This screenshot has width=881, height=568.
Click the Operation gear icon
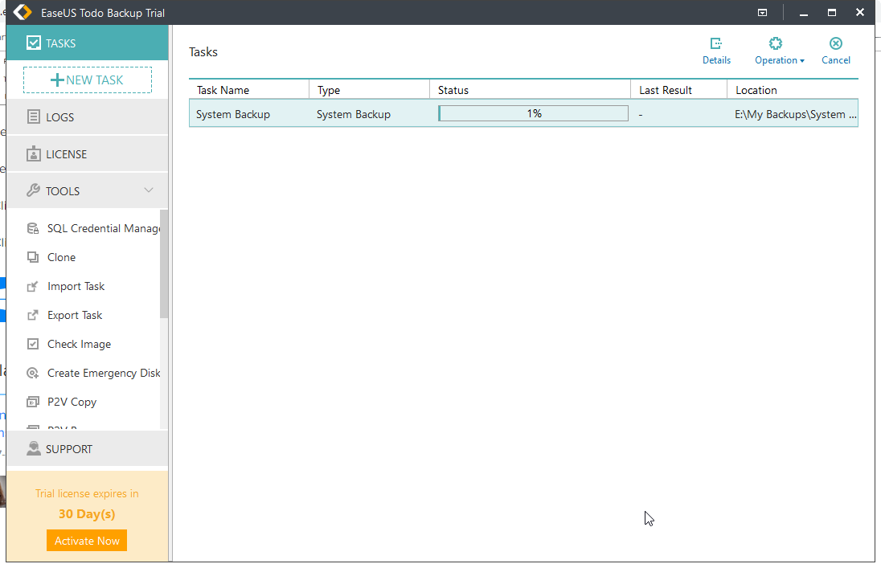point(776,43)
